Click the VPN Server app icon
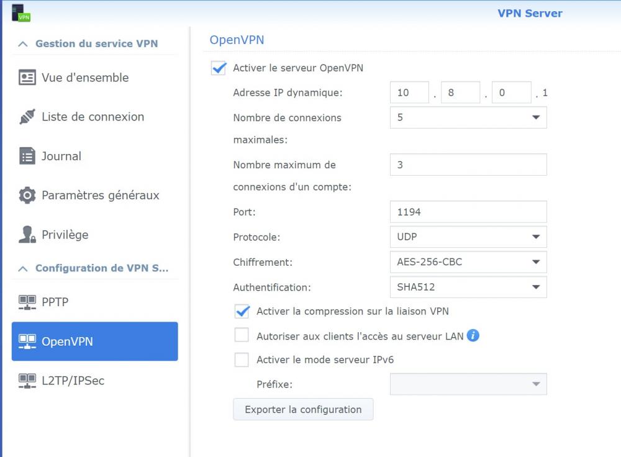Screen dimensions: 621x457 (x=21, y=12)
